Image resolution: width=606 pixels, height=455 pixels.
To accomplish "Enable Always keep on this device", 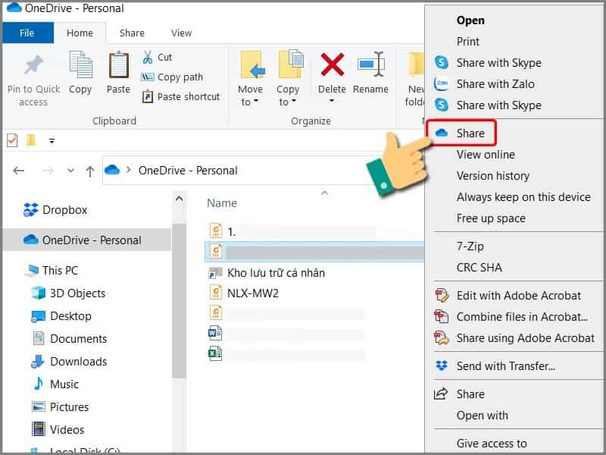I will (523, 197).
